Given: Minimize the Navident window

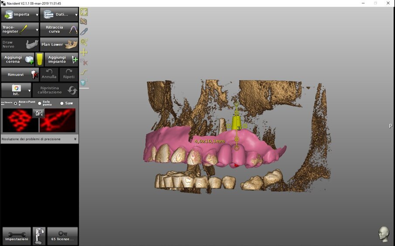Looking at the screenshot, I should click(363, 3).
